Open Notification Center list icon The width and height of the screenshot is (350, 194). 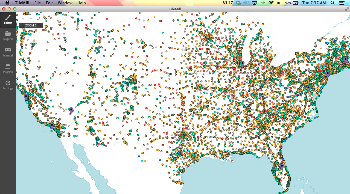coord(342,3)
